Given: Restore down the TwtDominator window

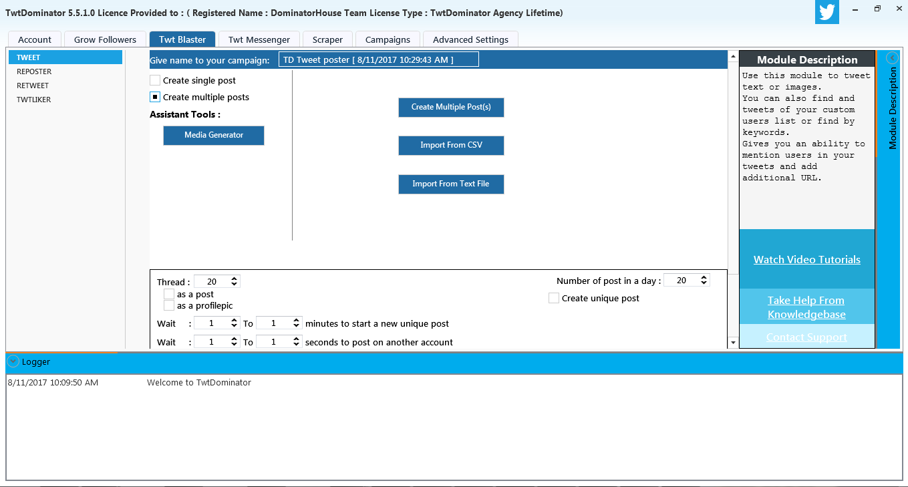Looking at the screenshot, I should [x=877, y=9].
